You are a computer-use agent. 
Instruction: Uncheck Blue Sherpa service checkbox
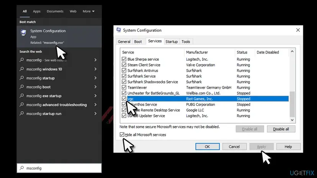124,59
